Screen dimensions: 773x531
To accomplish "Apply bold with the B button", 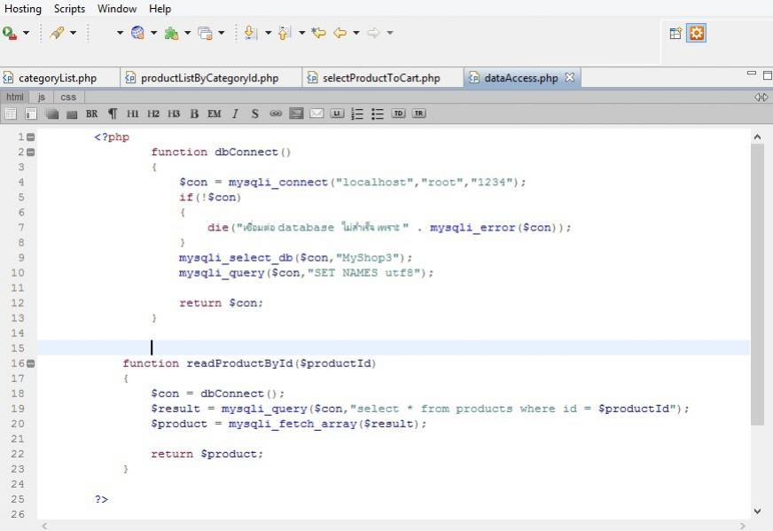I will coord(194,113).
